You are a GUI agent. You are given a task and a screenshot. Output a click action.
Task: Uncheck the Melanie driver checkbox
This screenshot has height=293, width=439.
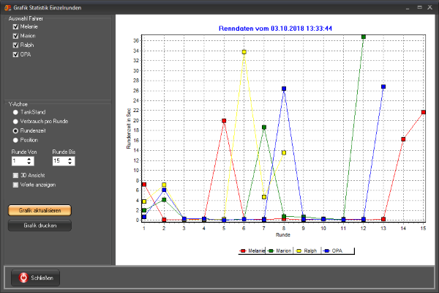pos(15,26)
